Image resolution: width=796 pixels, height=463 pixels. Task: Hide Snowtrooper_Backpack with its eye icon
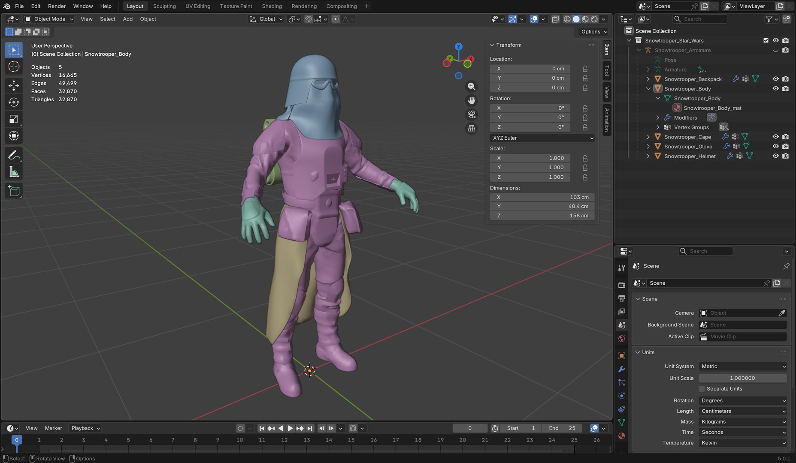pos(775,79)
